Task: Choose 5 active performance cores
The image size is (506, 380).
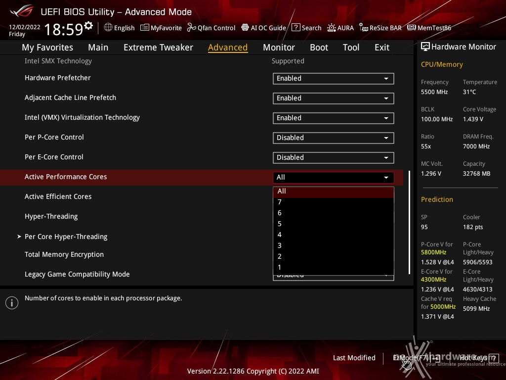Action: tap(334, 224)
